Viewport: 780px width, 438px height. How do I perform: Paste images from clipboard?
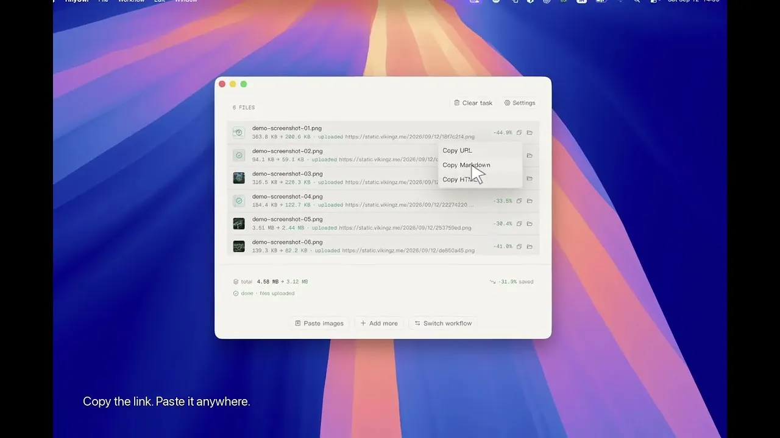pyautogui.click(x=319, y=323)
